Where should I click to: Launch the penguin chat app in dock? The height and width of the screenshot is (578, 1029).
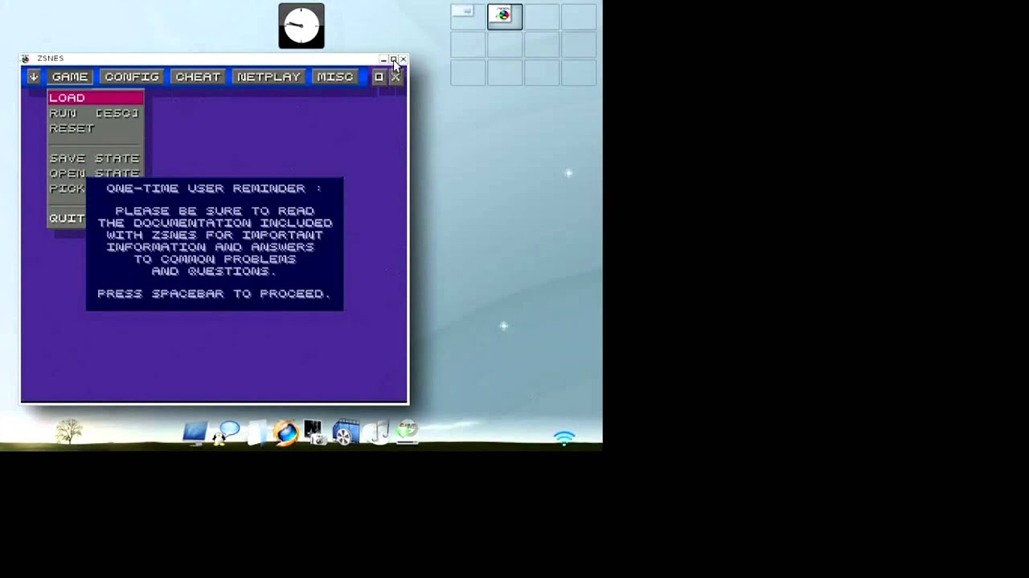pyautogui.click(x=225, y=433)
